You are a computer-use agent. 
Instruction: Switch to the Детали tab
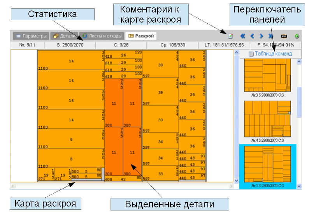coord(64,36)
